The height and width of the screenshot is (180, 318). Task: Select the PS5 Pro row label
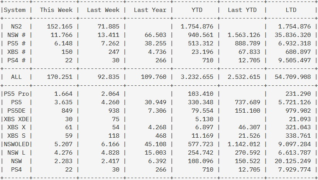click(x=17, y=94)
